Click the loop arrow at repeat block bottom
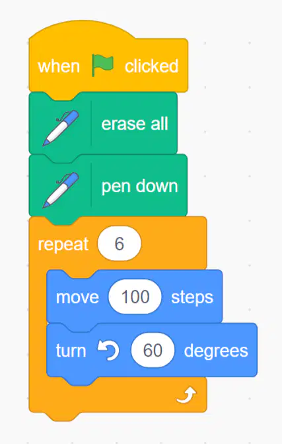The width and height of the screenshot is (282, 444). [x=186, y=395]
